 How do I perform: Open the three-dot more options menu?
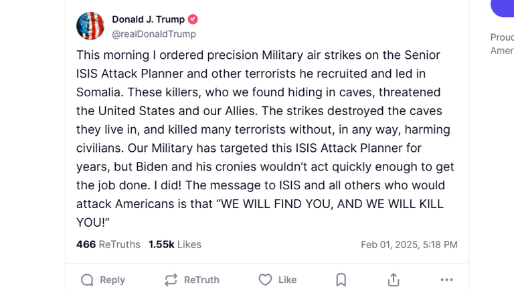(446, 280)
